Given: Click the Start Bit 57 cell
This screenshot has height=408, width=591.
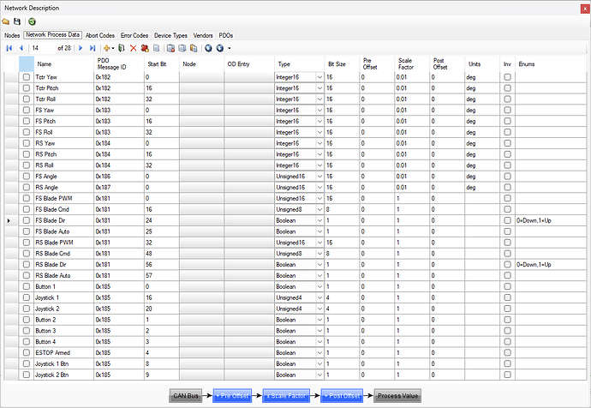Looking at the screenshot, I should pyautogui.click(x=161, y=276).
